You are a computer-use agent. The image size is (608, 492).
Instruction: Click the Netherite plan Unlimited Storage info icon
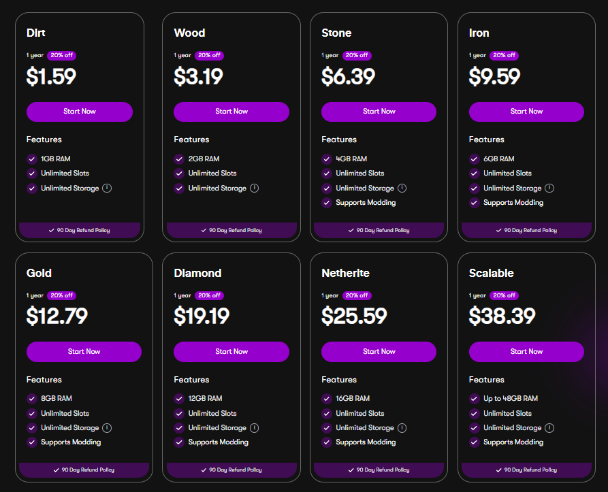tap(402, 428)
